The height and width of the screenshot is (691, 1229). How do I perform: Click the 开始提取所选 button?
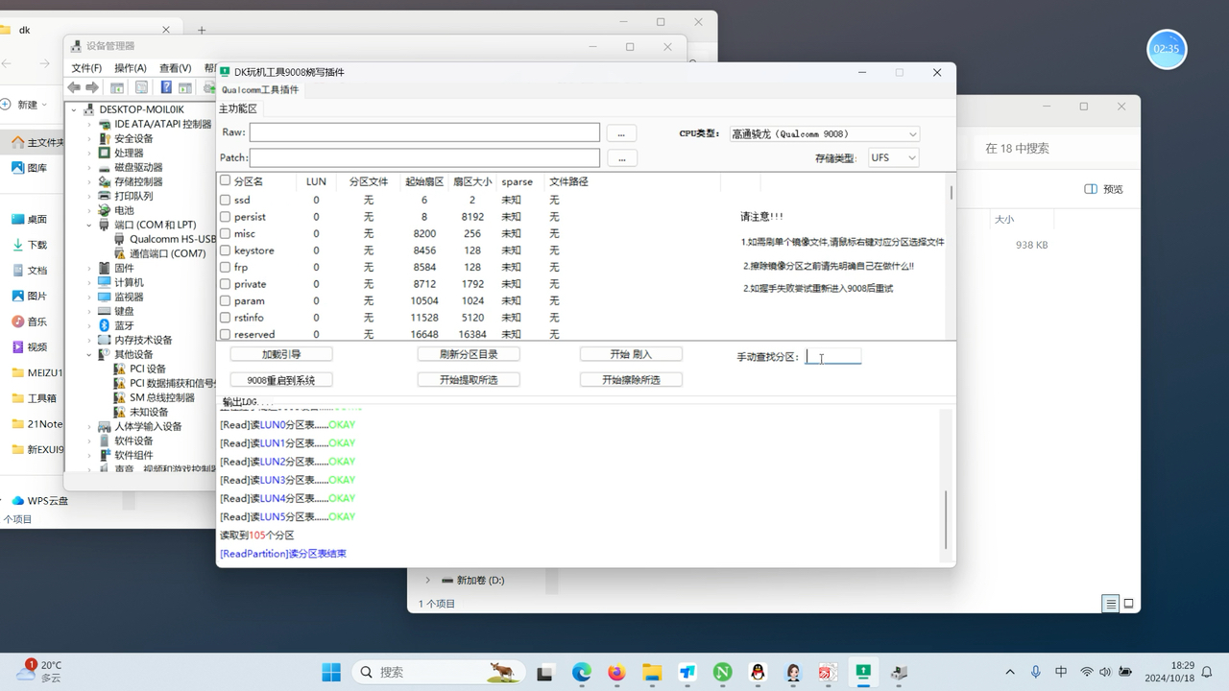click(469, 380)
